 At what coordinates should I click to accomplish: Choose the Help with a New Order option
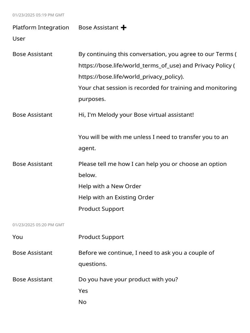[x=110, y=186]
